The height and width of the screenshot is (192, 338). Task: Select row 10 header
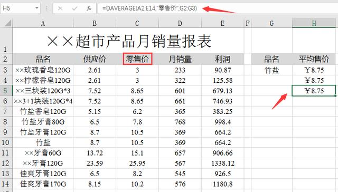pyautogui.click(x=6, y=142)
